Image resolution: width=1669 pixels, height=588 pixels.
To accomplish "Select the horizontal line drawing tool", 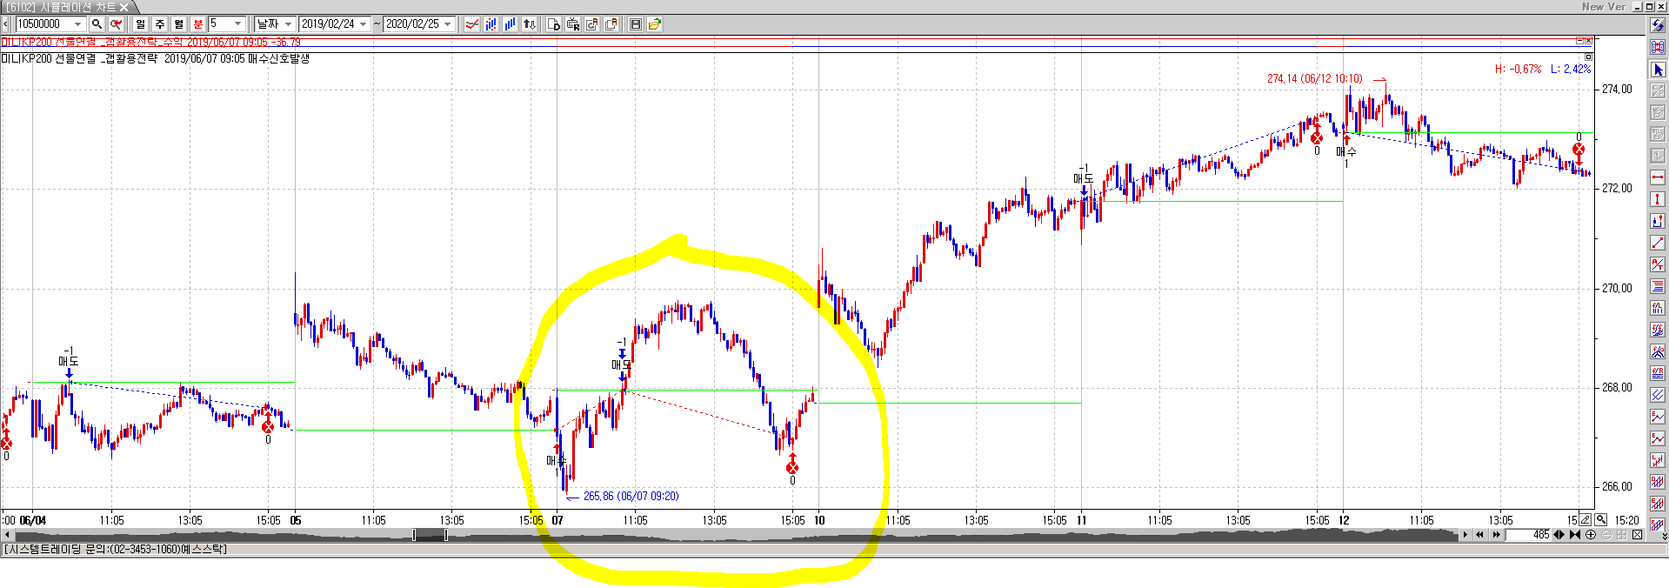I will 1658,177.
